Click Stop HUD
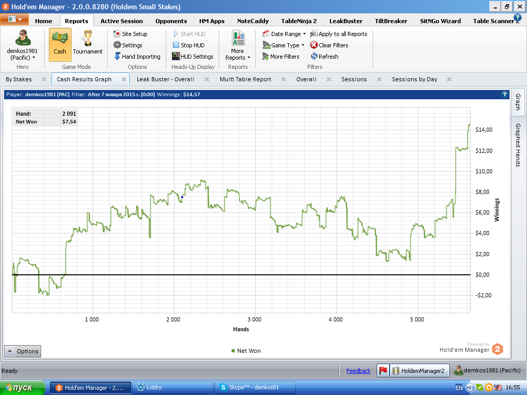This screenshot has width=527, height=395. [188, 45]
